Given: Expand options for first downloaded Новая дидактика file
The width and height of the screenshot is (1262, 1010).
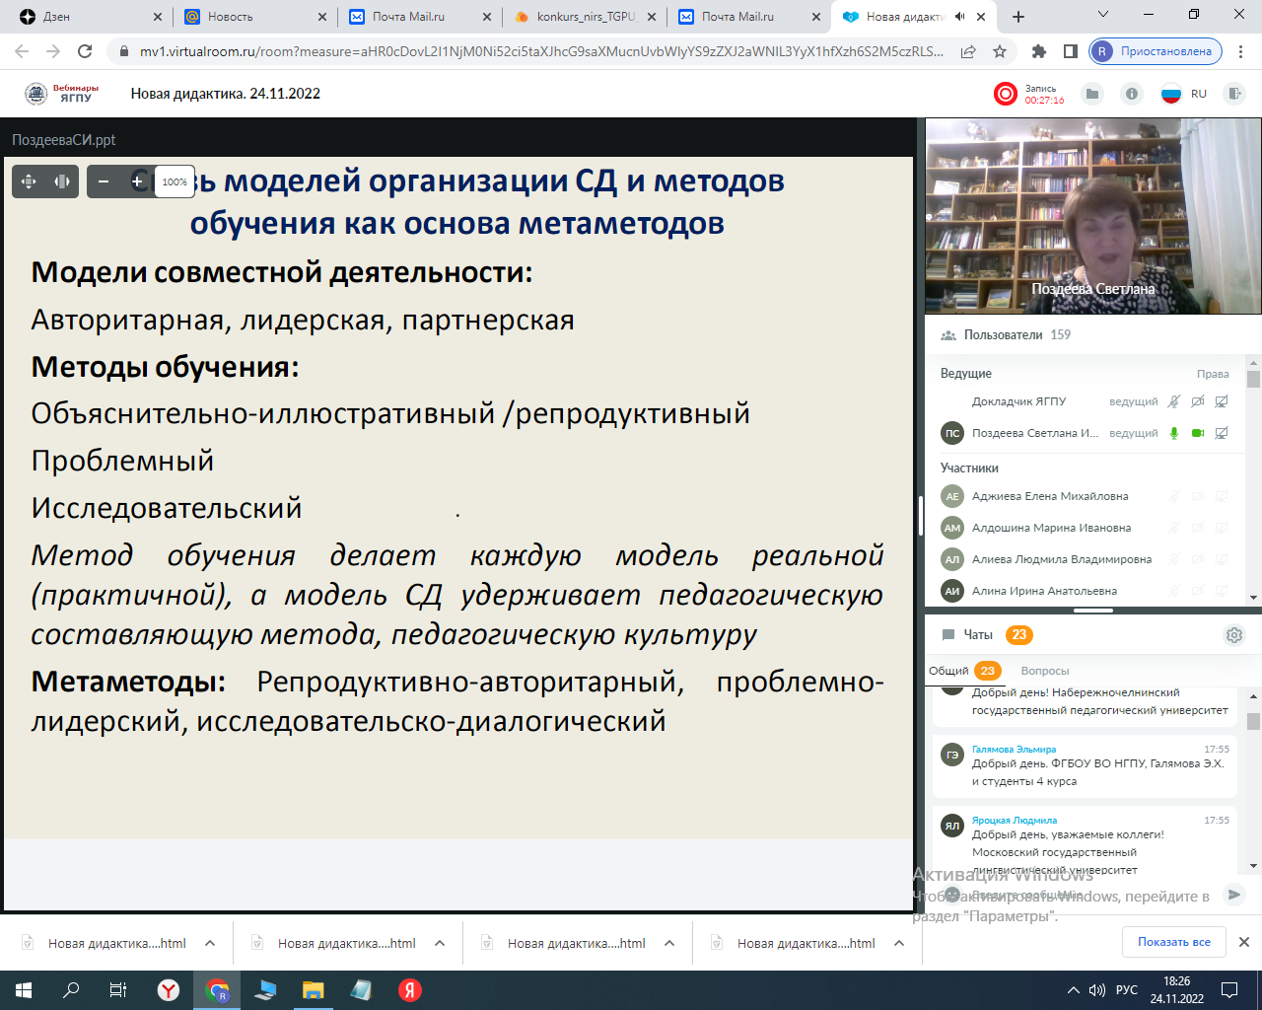Looking at the screenshot, I should coord(210,943).
